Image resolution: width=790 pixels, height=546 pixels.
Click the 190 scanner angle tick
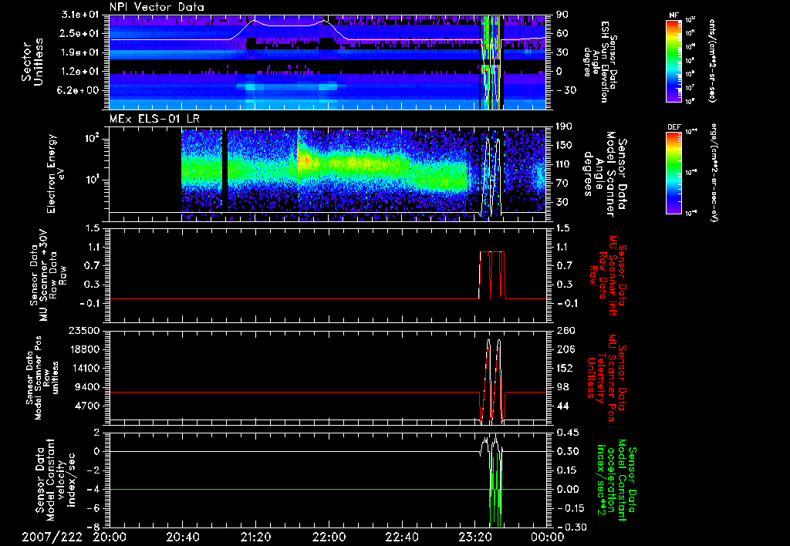[x=564, y=126]
